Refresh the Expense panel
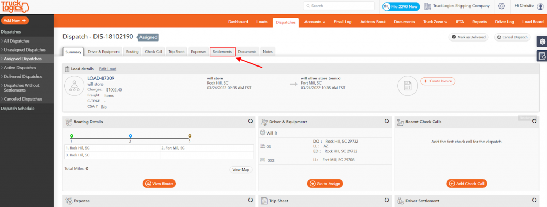Viewport: 547px width, 207px height. 251,201
